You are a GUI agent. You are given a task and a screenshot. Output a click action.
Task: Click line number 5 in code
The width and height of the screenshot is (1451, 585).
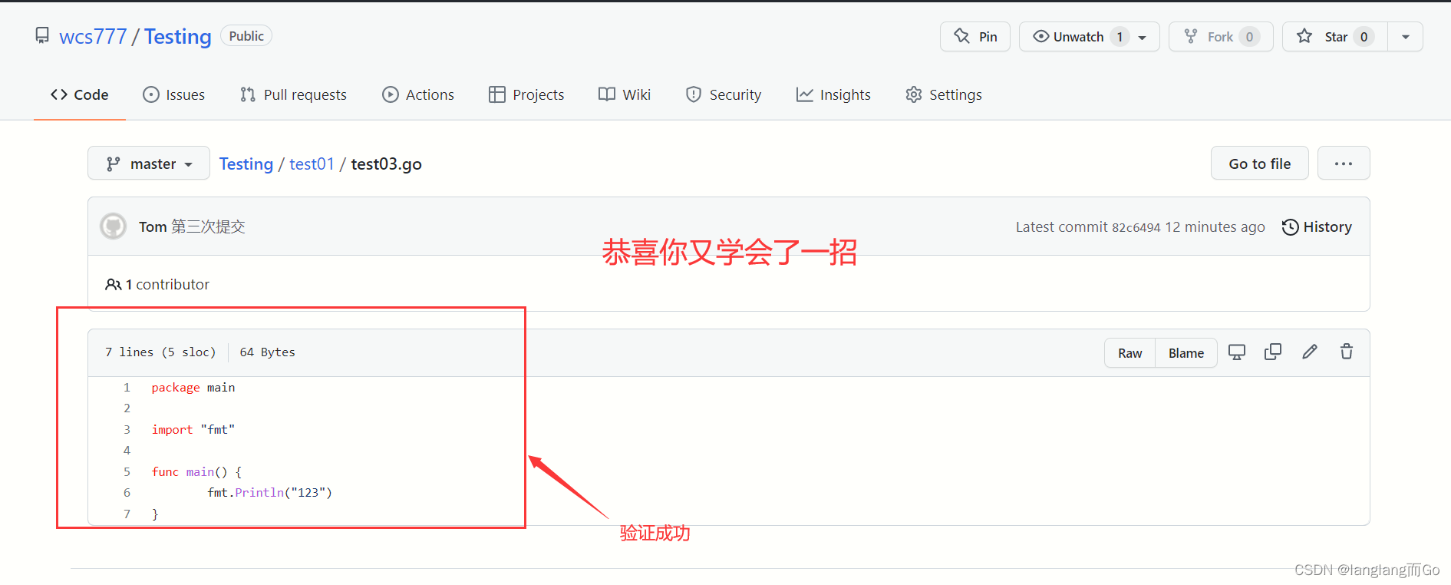tap(127, 472)
